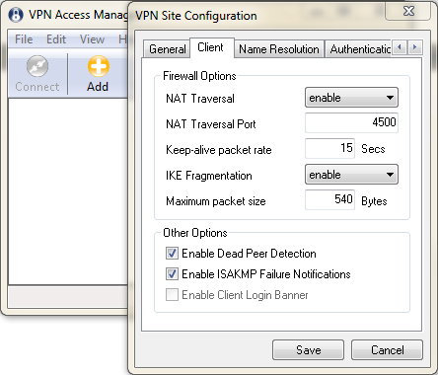This screenshot has height=375, width=438.
Task: Toggle Enable ISAKMP Failure Notifications checkbox
Action: click(x=172, y=274)
